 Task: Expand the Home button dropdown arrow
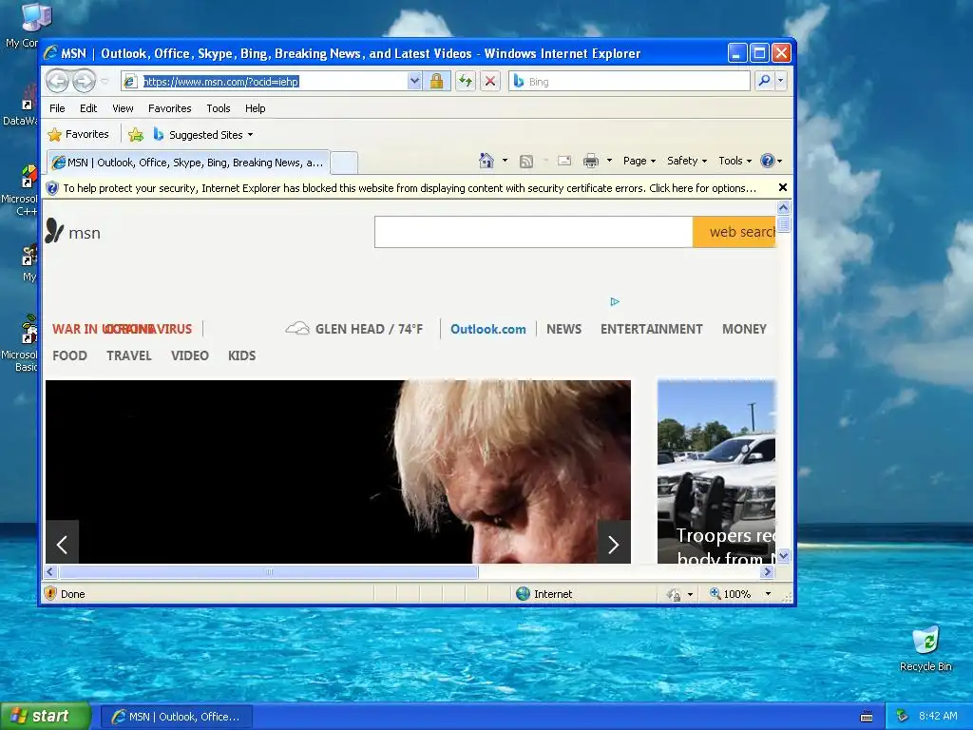[505, 161]
